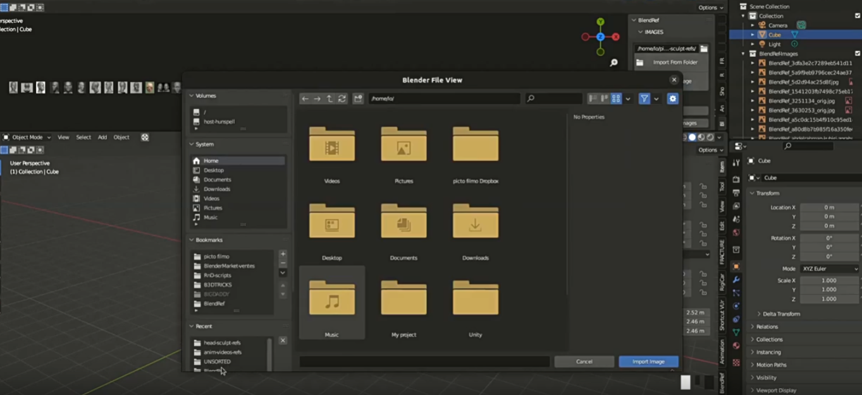Click the Location X value field
Viewport: 862px width, 395px height.
pos(829,207)
